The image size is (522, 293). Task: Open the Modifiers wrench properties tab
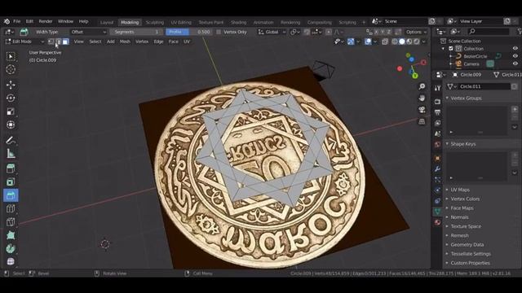pos(437,169)
